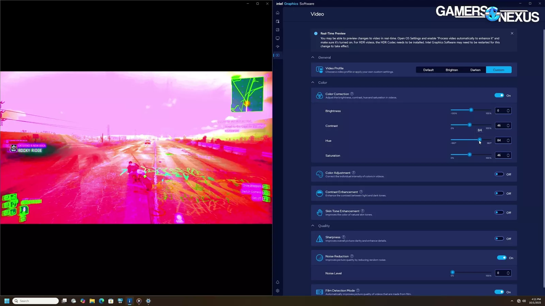Open the Home page in sidebar
This screenshot has height=306, width=545.
pos(278,13)
